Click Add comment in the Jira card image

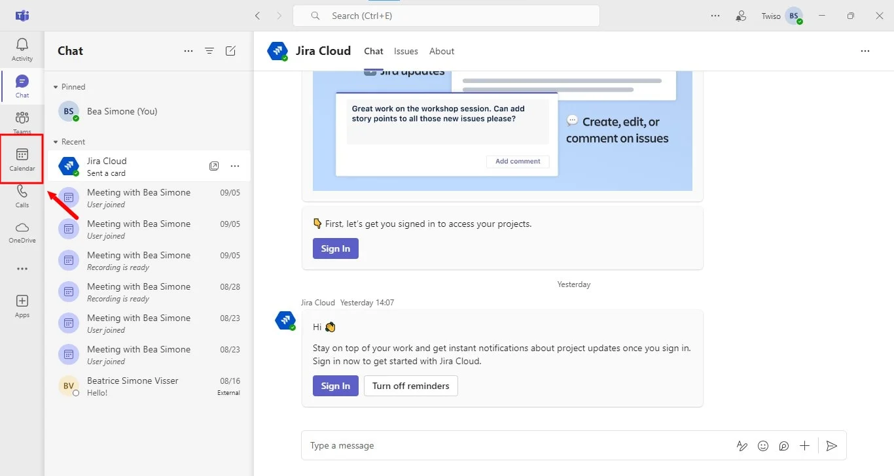518,161
